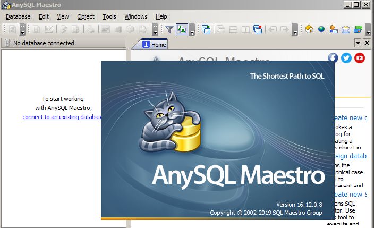Click the grayed cube icon
Image resolution: width=374 pixels, height=228 pixels.
[130, 29]
